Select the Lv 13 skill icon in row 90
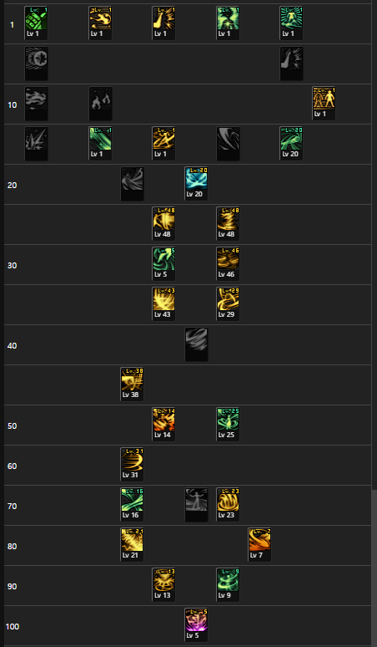This screenshot has height=647, width=377. point(163,584)
